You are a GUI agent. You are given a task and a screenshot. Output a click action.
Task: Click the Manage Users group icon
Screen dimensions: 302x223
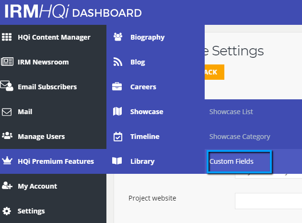(x=7, y=136)
